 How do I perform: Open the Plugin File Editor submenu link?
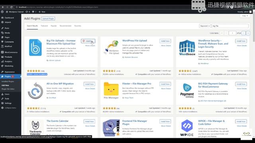coord(8,89)
